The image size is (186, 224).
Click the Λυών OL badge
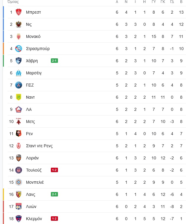(19, 207)
